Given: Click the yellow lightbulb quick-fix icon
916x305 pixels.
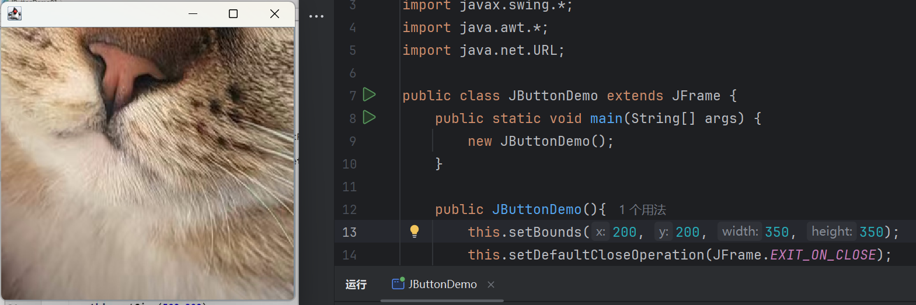Looking at the screenshot, I should [415, 232].
